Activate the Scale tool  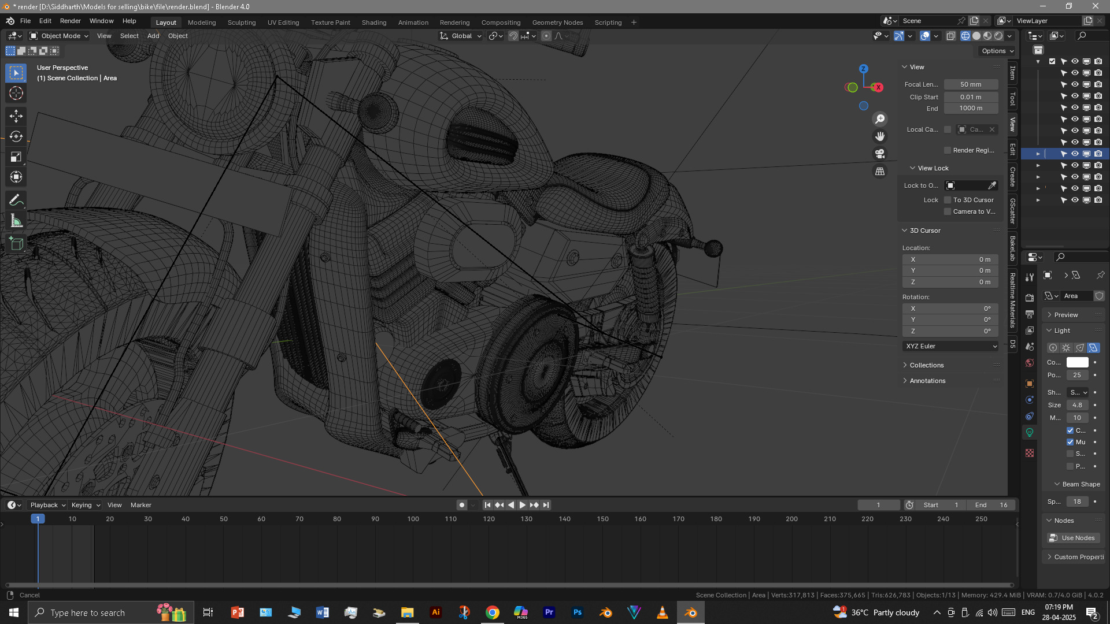click(x=16, y=157)
